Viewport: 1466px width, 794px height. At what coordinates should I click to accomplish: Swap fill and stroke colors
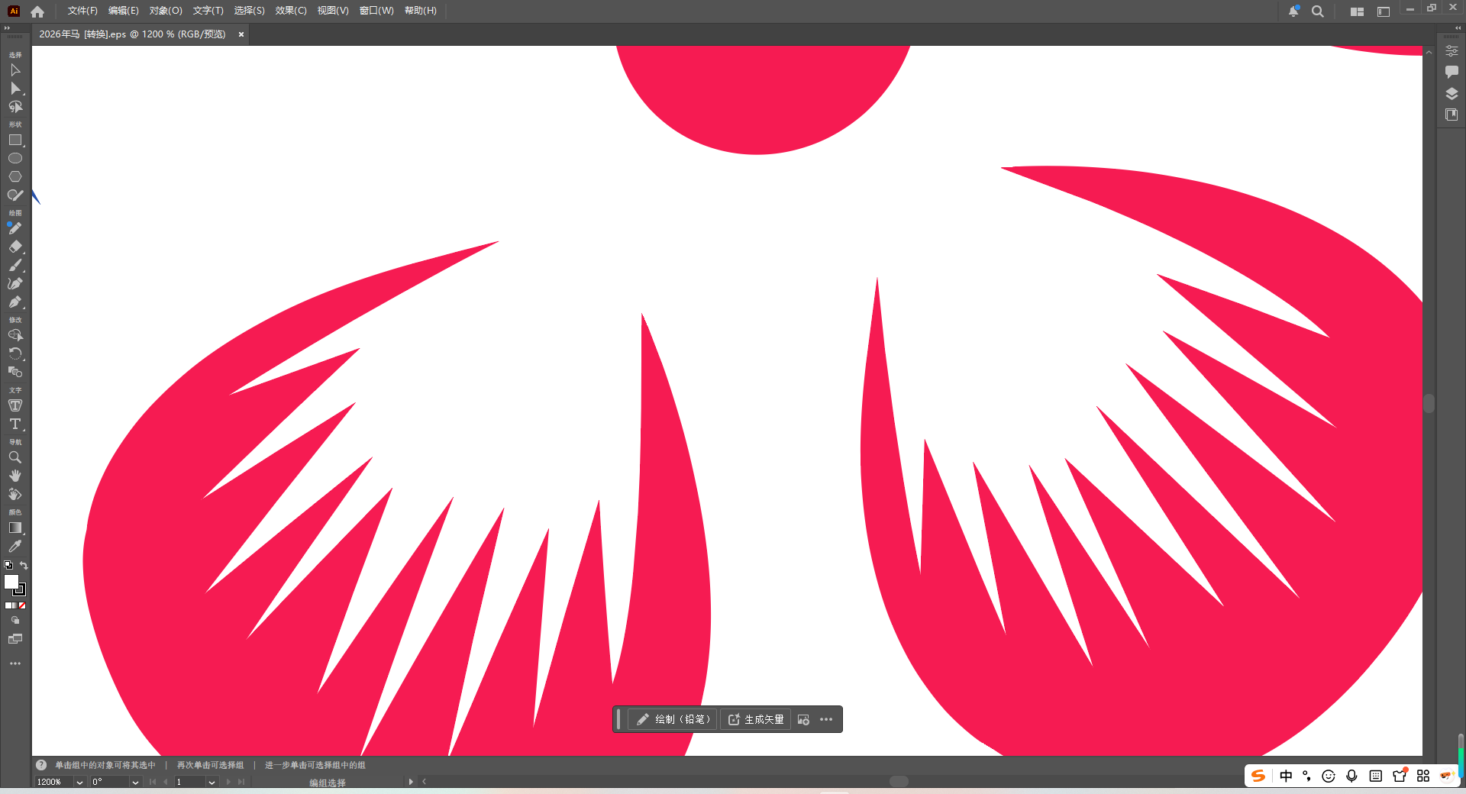tap(24, 566)
